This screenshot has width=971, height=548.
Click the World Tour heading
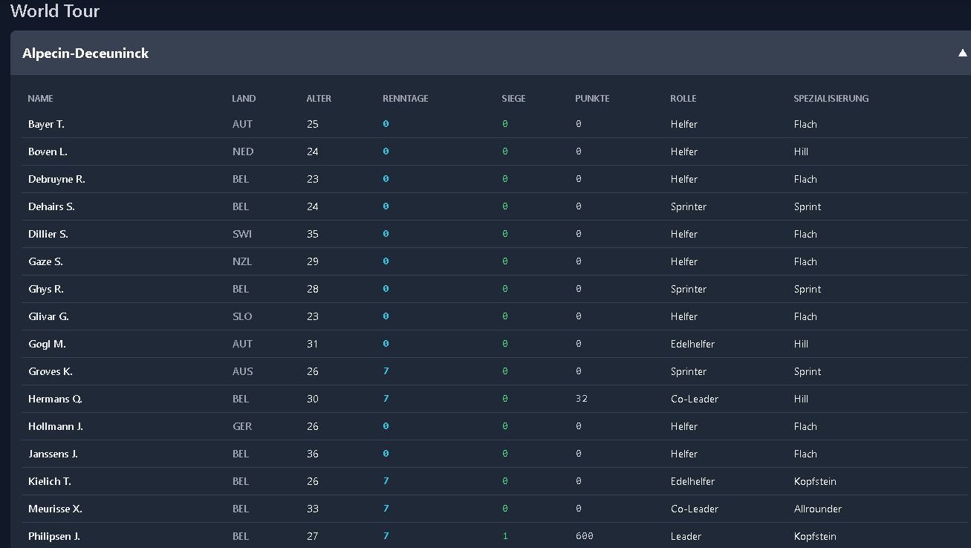click(x=55, y=11)
